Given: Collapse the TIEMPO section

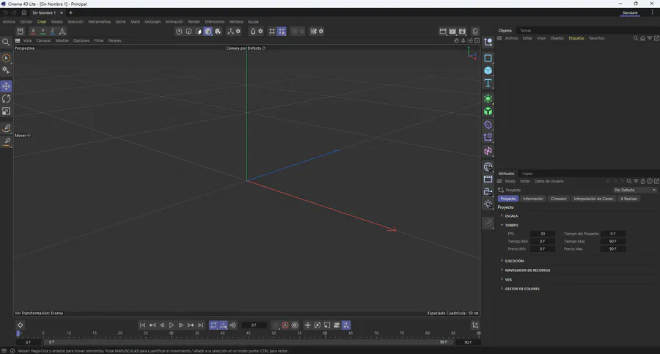Looking at the screenshot, I should (x=511, y=225).
